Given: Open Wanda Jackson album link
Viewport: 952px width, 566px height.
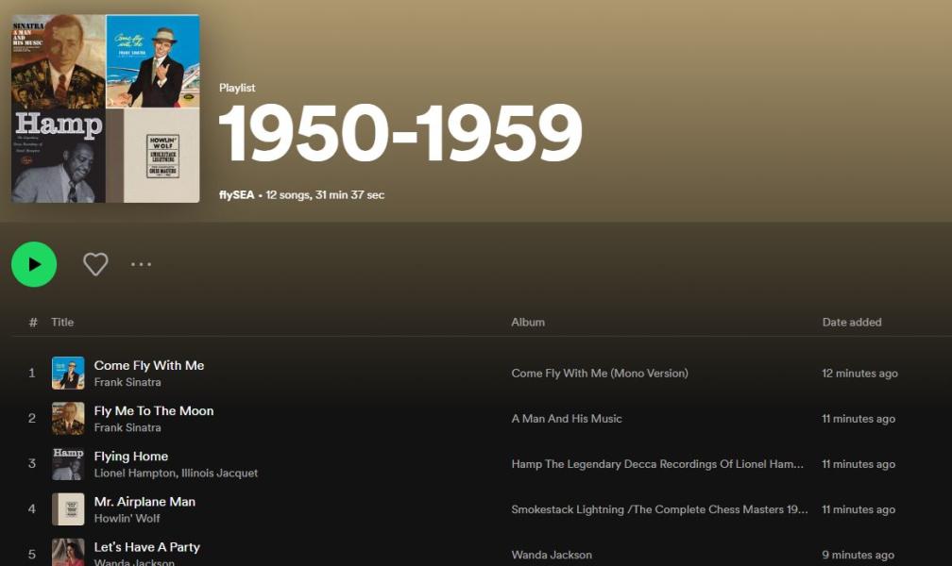Looking at the screenshot, I should pos(552,555).
